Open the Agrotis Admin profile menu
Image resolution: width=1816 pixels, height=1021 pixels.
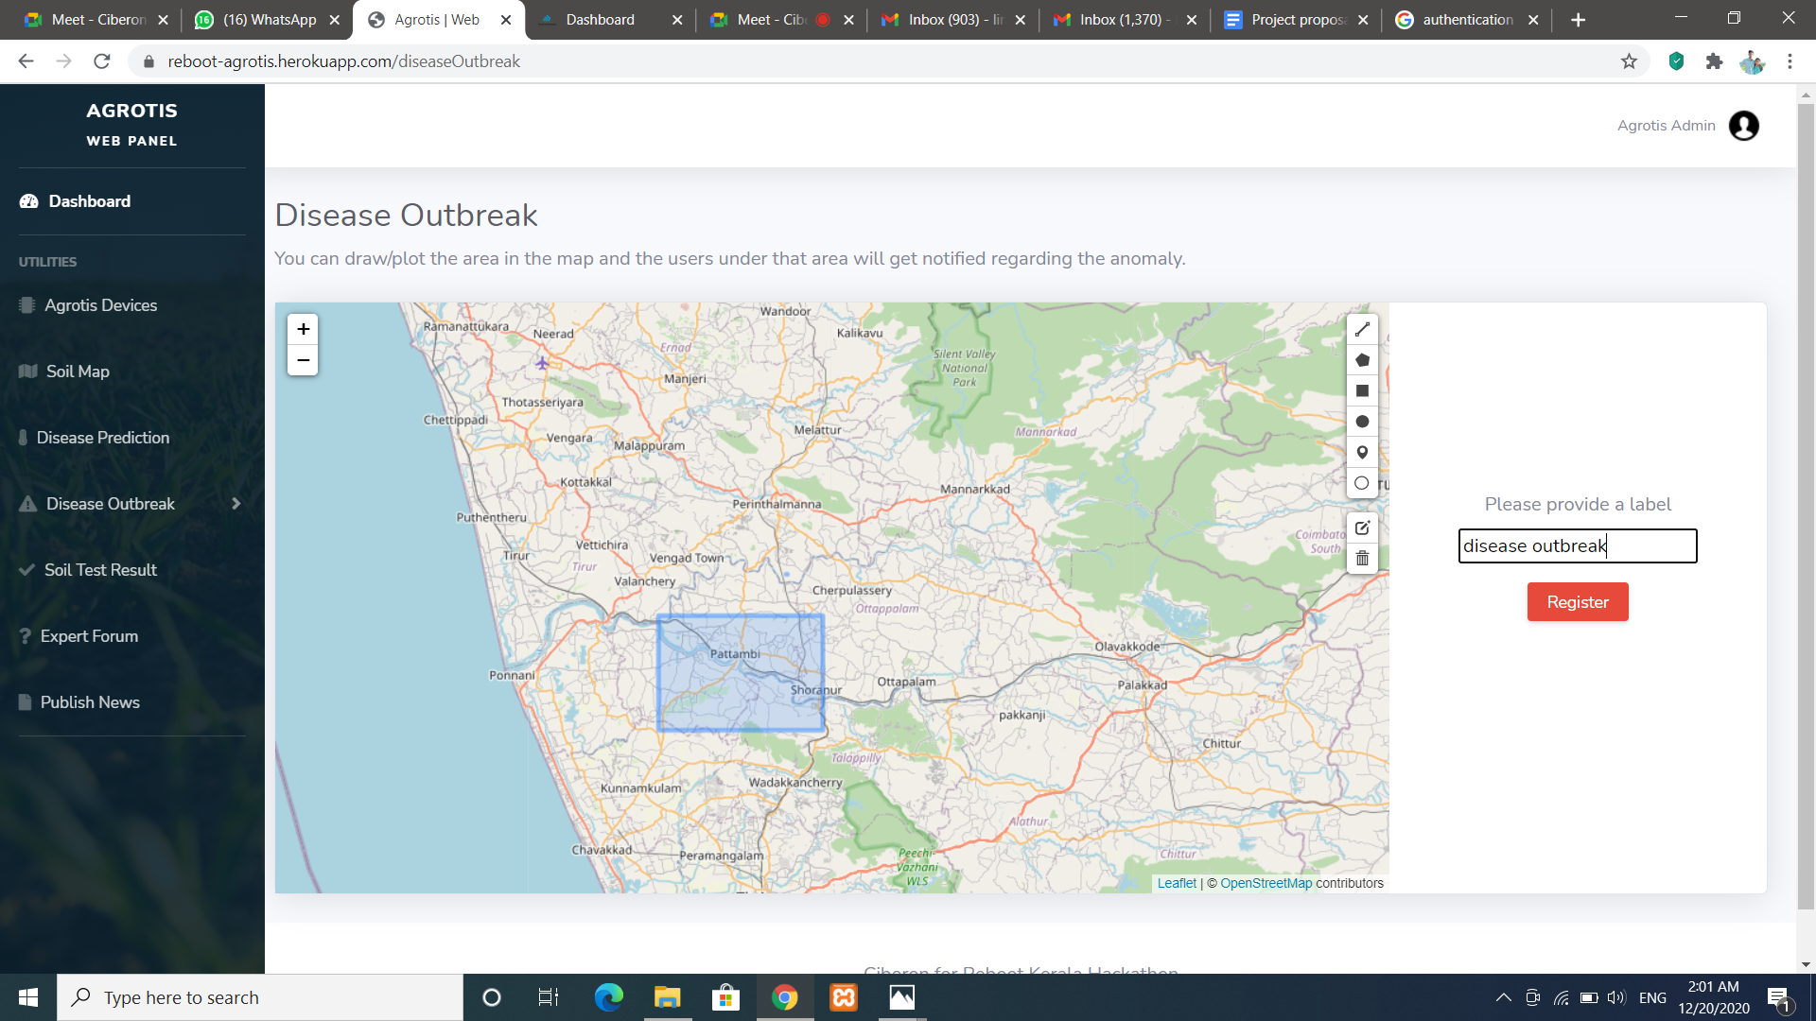[x=1743, y=126]
